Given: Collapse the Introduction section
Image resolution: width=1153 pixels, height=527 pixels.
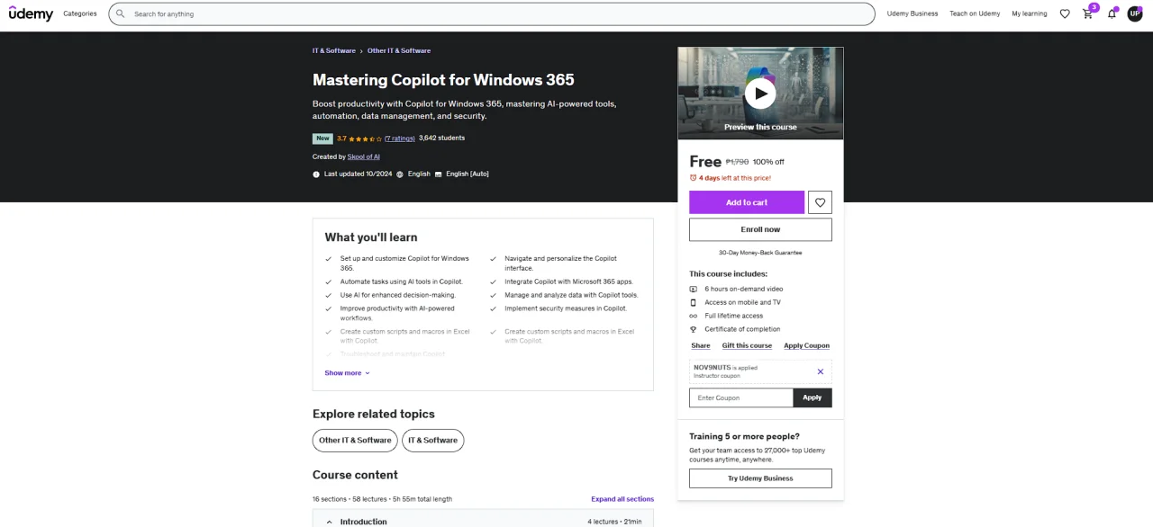Looking at the screenshot, I should pos(483,521).
